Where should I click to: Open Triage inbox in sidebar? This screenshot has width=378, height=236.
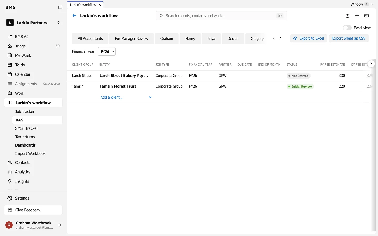tap(33, 46)
